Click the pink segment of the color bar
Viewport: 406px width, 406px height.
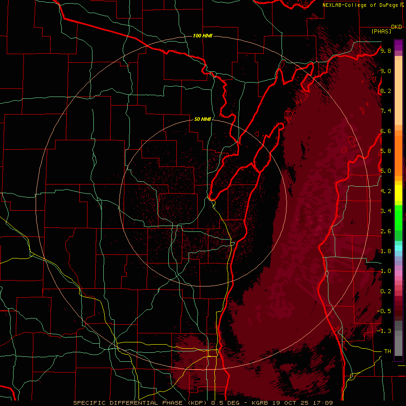pos(398,273)
